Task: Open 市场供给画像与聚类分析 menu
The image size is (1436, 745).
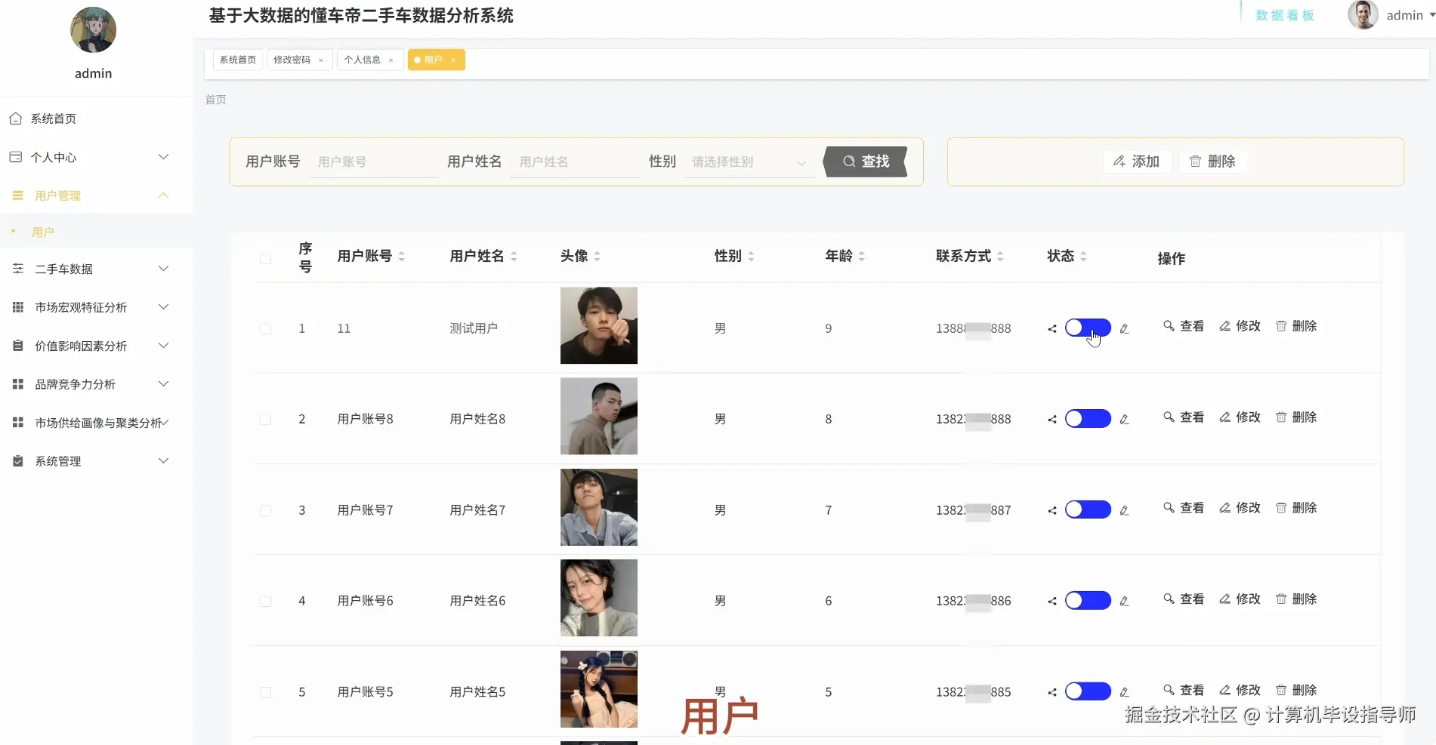Action: tap(97, 423)
